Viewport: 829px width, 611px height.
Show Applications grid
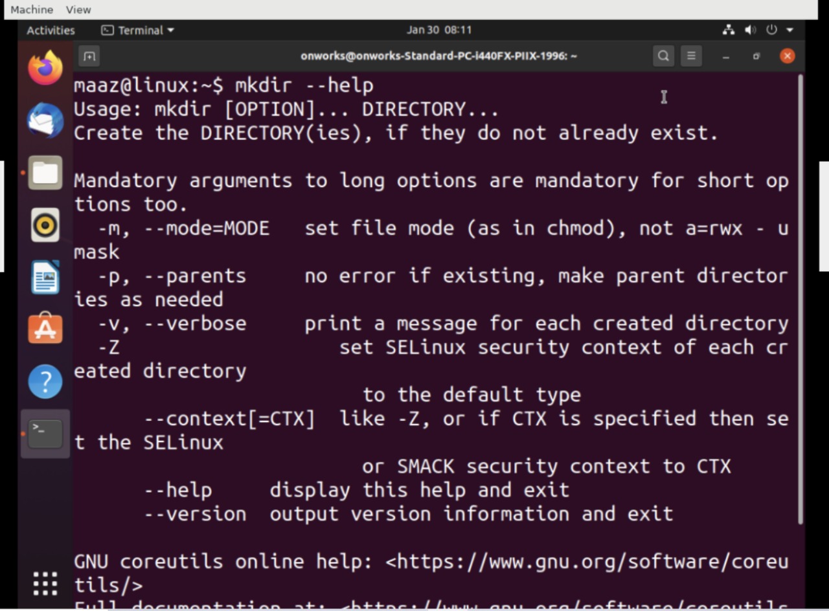point(45,583)
